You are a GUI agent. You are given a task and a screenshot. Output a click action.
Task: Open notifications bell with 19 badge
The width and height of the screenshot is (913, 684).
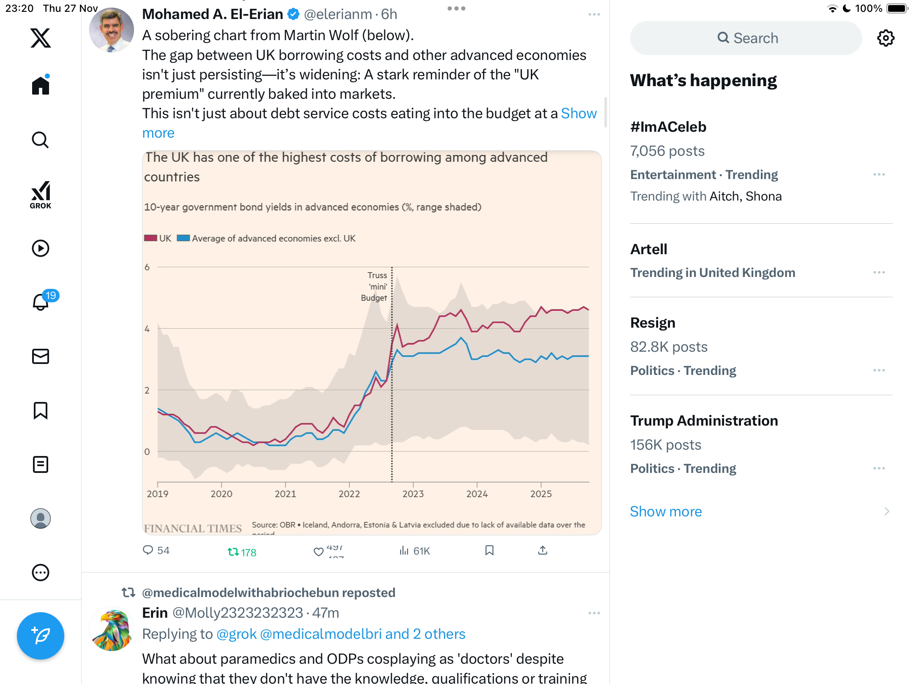click(41, 301)
